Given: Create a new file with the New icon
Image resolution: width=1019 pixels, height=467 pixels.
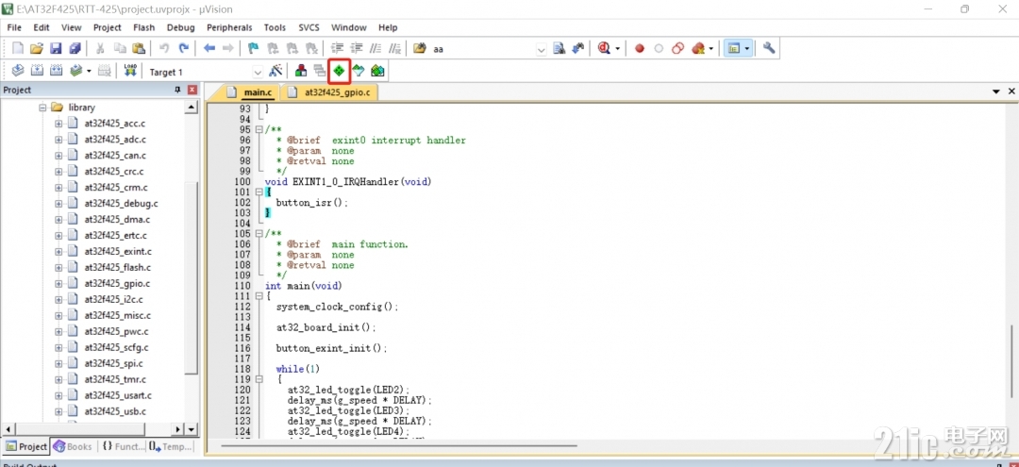Looking at the screenshot, I should 18,48.
